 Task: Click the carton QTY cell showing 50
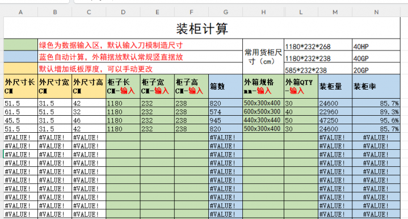(301, 120)
